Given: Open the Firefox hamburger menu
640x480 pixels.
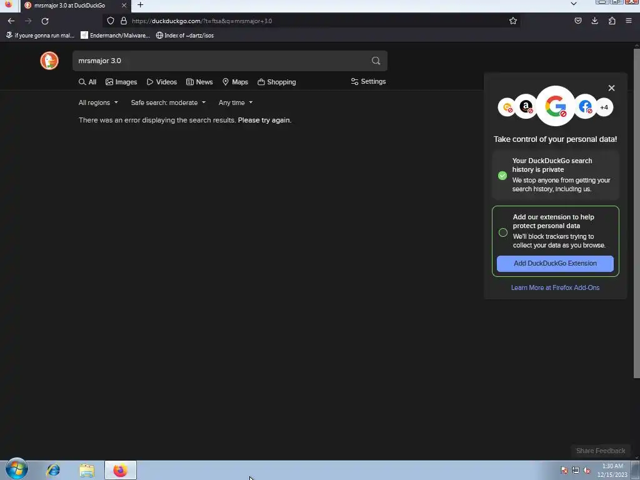Looking at the screenshot, I should click(x=629, y=21).
